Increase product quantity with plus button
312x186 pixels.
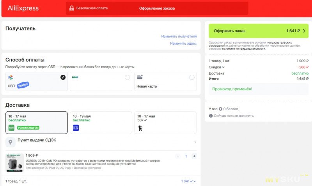tap(194, 156)
